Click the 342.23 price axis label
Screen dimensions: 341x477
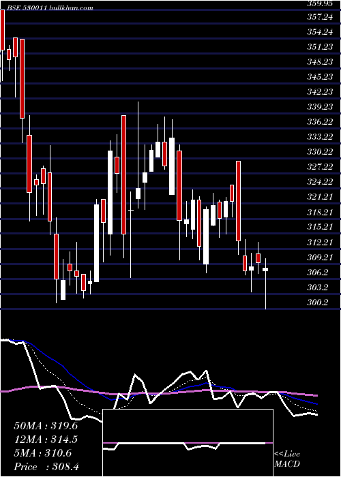pyautogui.click(x=320, y=91)
